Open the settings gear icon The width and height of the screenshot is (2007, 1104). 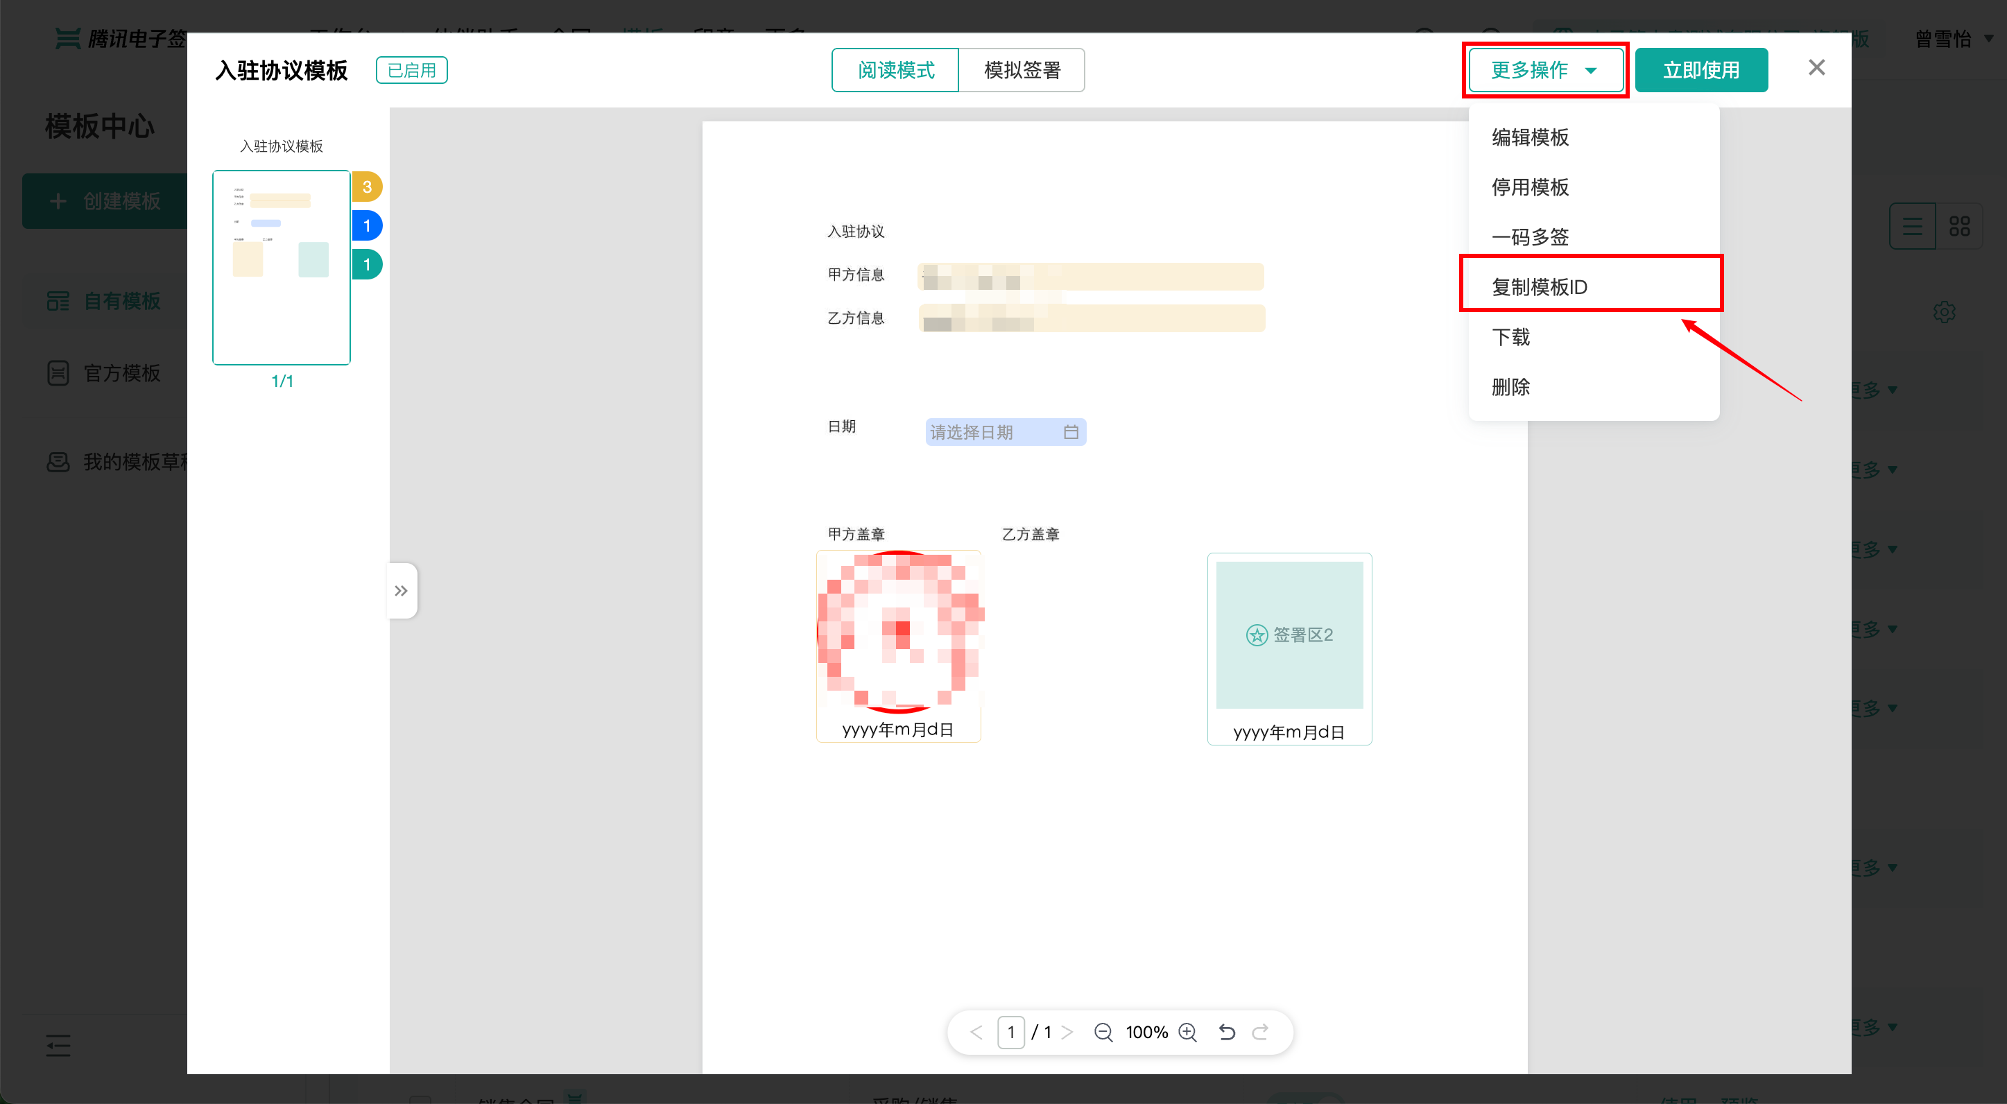coord(1944,313)
